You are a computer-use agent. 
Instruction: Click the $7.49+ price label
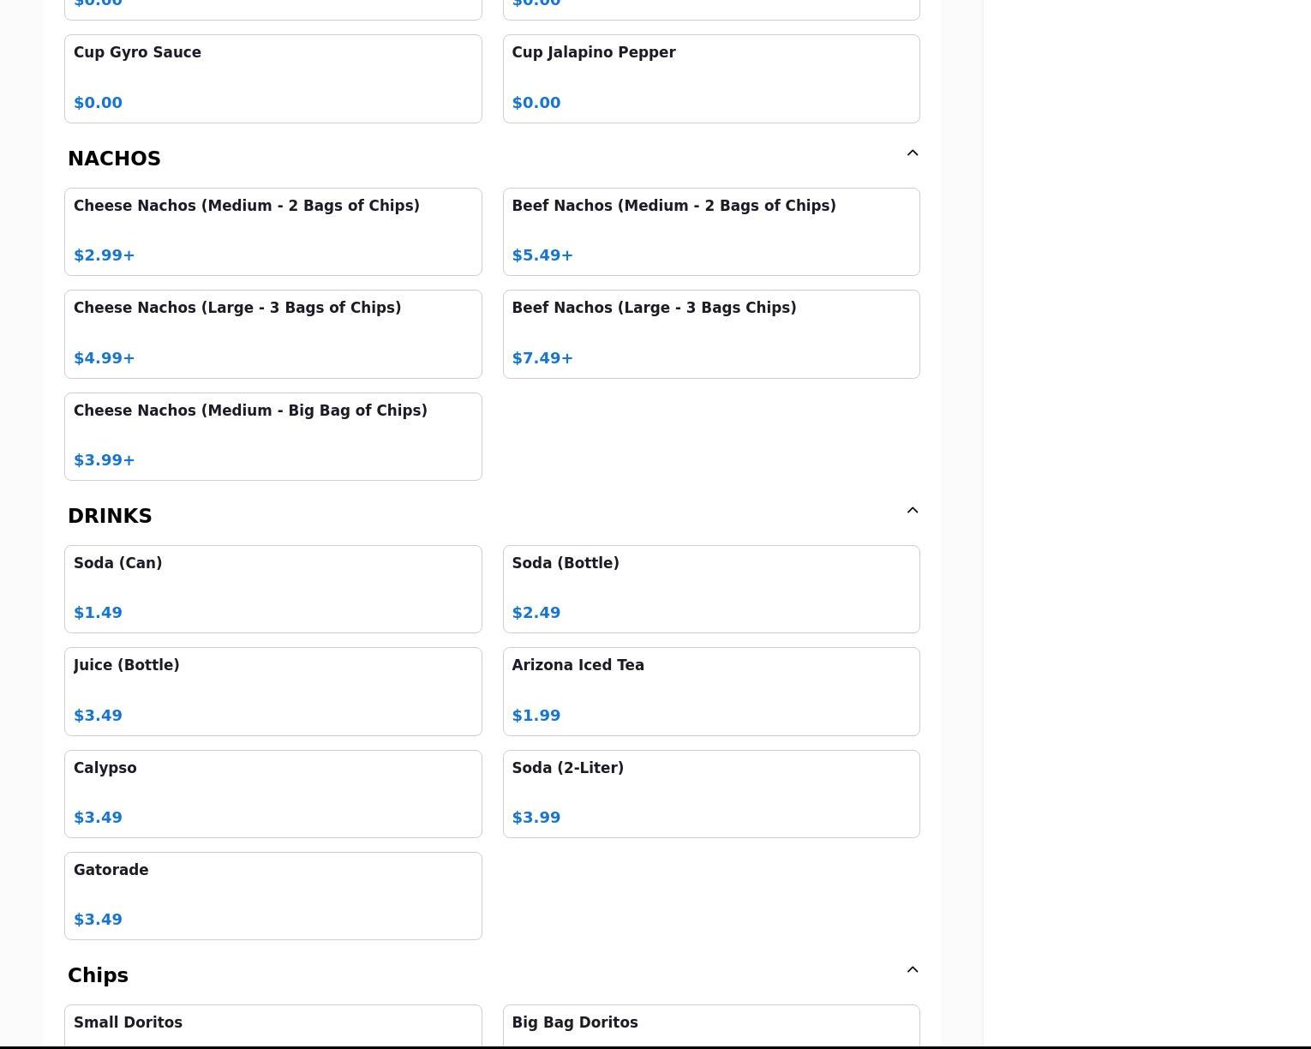(542, 358)
